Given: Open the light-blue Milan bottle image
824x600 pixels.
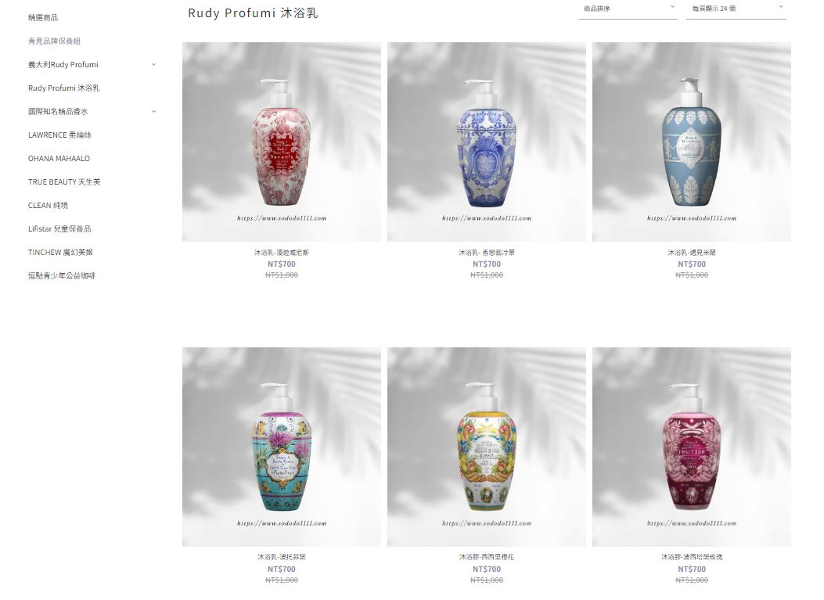Looking at the screenshot, I should [x=692, y=142].
